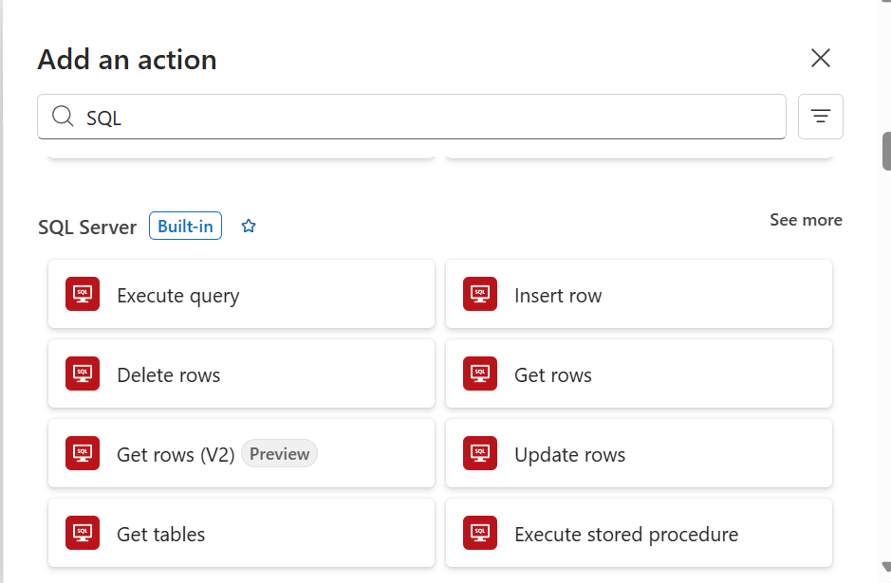The image size is (891, 583).
Task: Click the SQL icon next to Get rows
Action: (480, 373)
